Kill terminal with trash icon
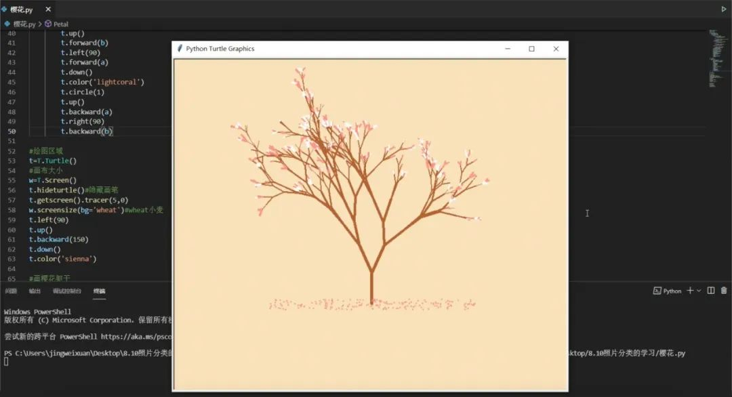The image size is (732, 397). tap(724, 291)
